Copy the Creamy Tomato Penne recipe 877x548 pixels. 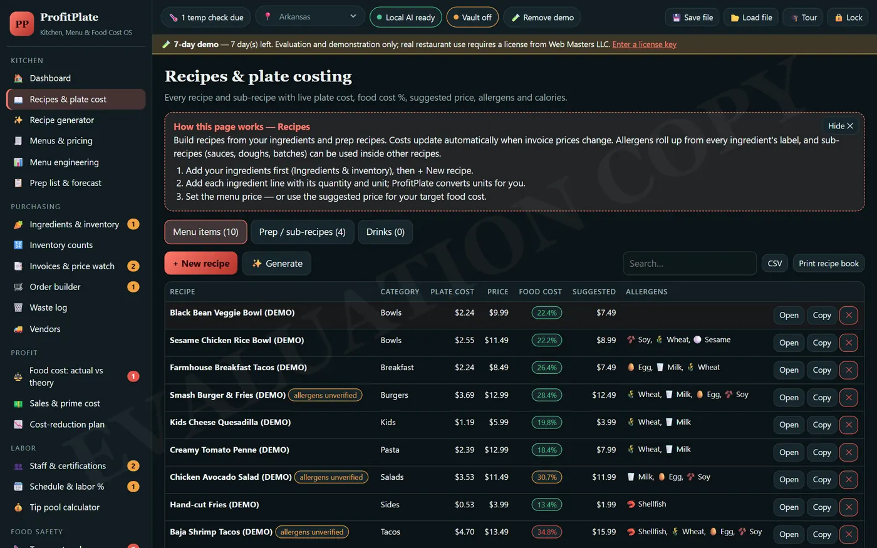(822, 452)
